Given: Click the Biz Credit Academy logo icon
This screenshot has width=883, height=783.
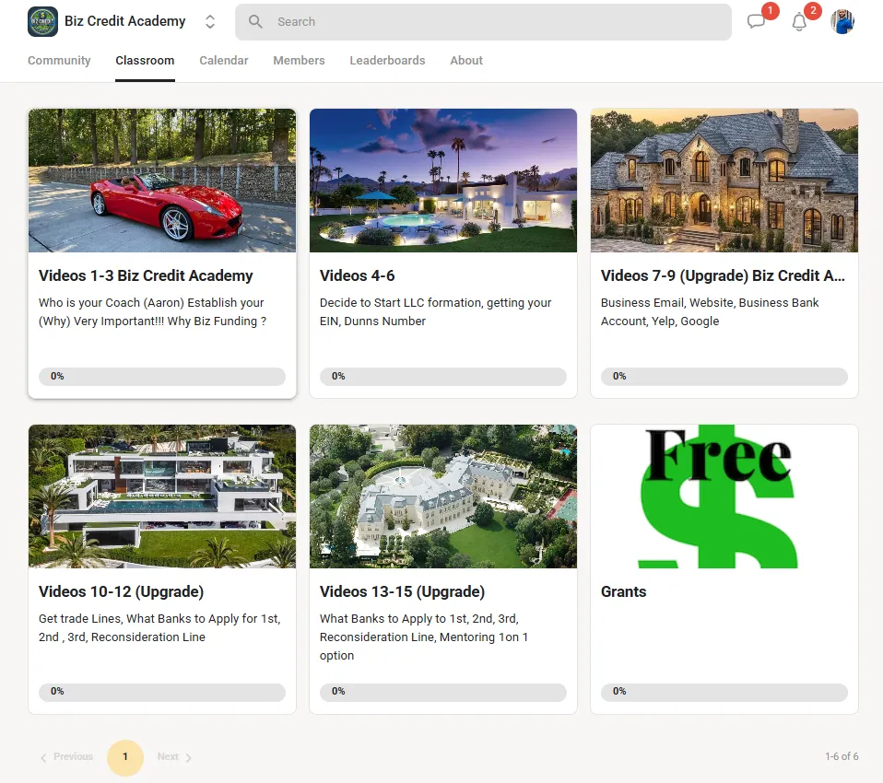Looking at the screenshot, I should pos(42,21).
